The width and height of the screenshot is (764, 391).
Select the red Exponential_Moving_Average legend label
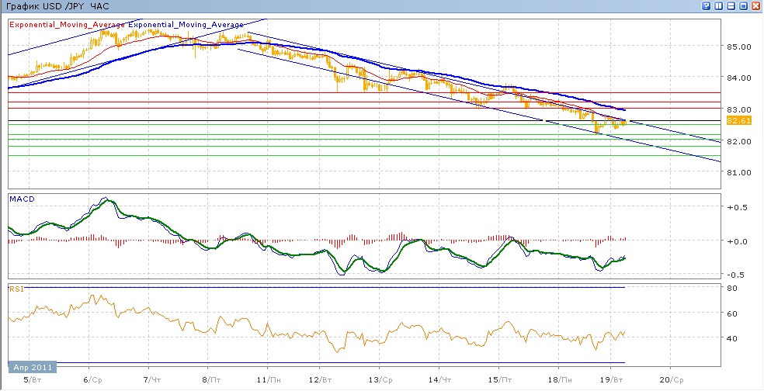[x=67, y=25]
